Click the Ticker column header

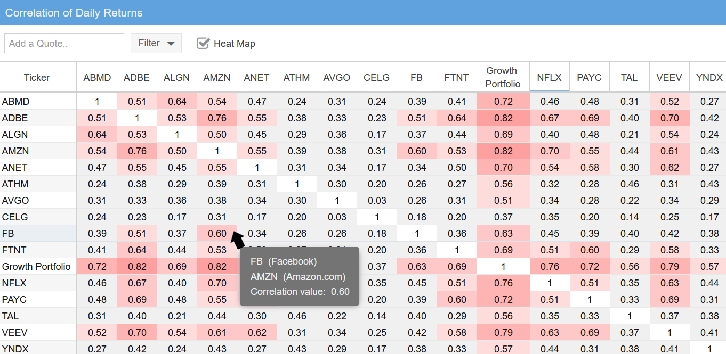[x=37, y=76]
